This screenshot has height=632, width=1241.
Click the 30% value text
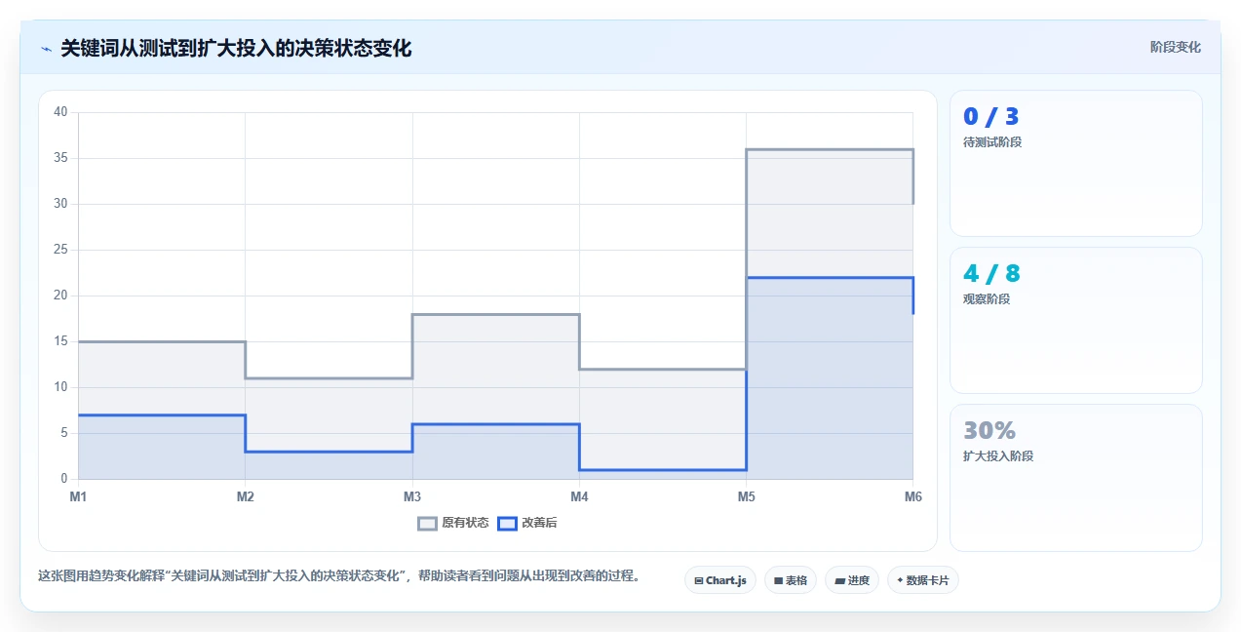(x=989, y=431)
